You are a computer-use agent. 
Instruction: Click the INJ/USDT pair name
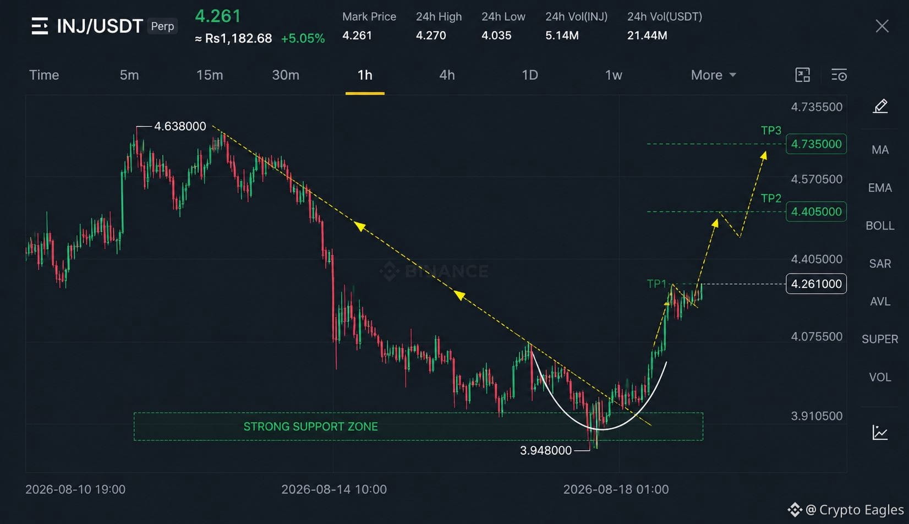click(100, 26)
